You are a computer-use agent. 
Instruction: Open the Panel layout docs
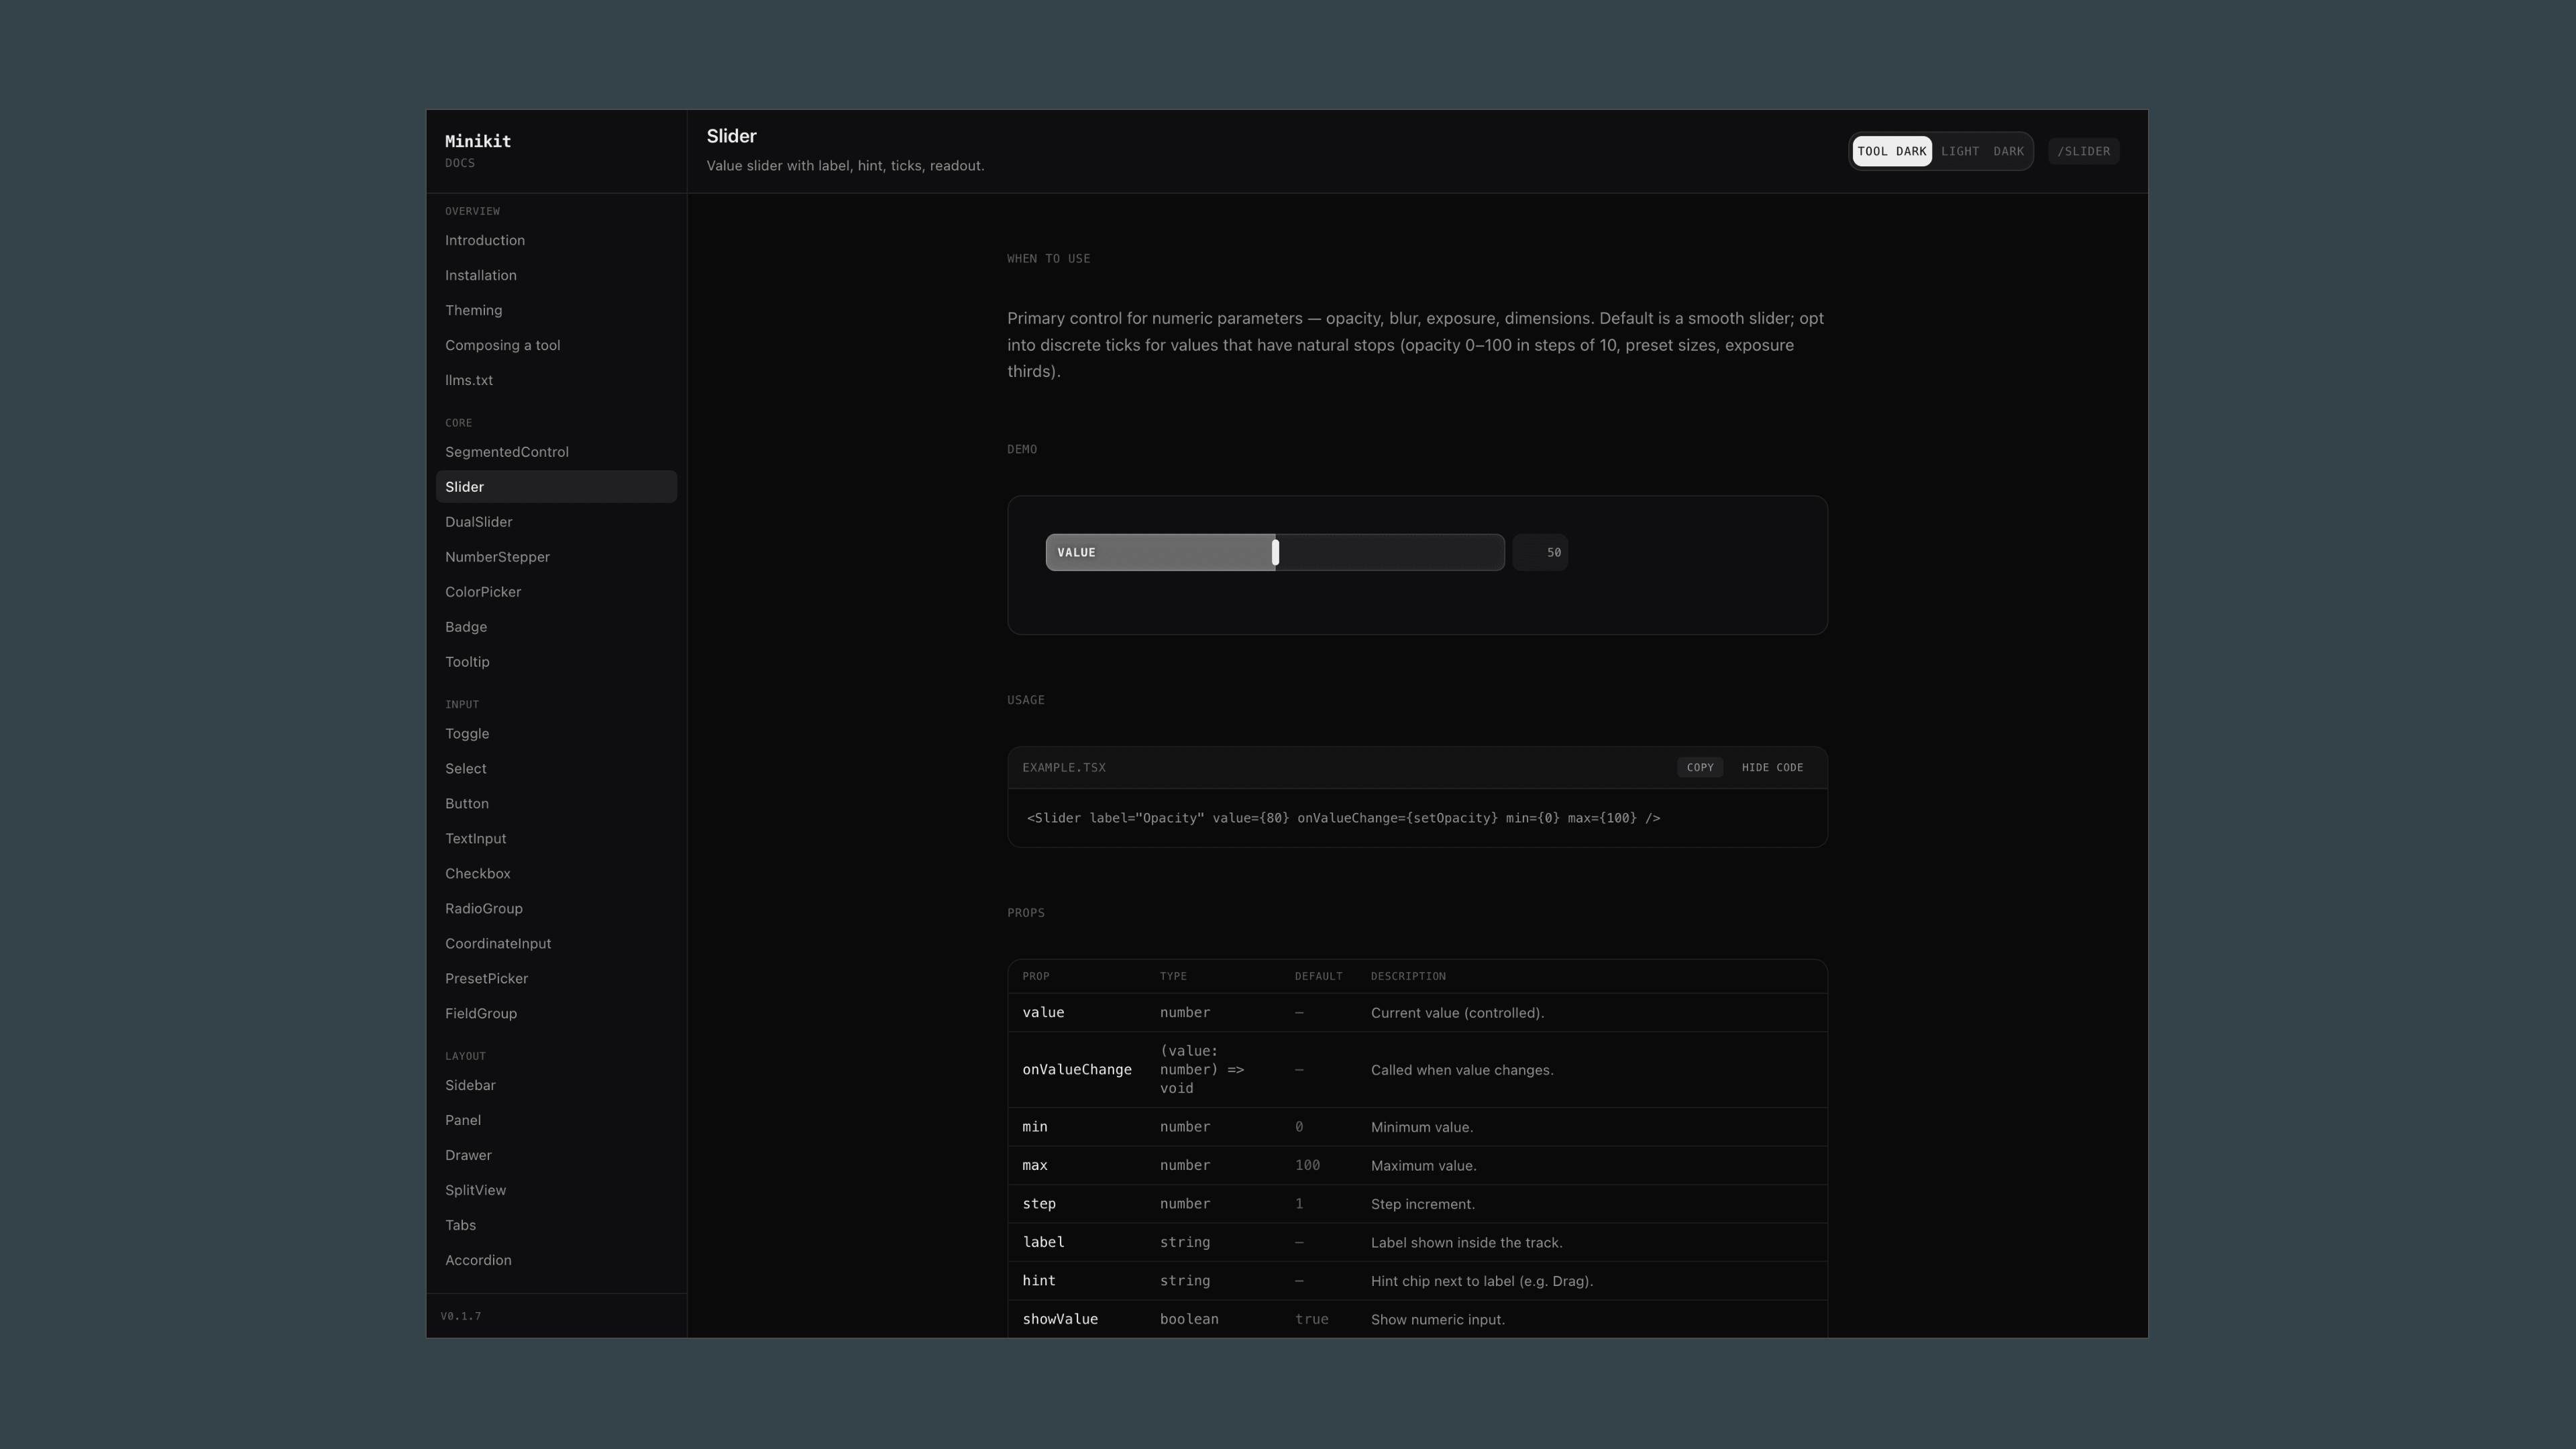(x=556, y=1120)
